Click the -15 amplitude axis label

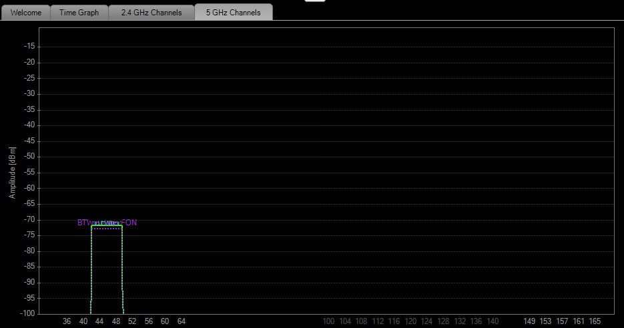(x=29, y=46)
